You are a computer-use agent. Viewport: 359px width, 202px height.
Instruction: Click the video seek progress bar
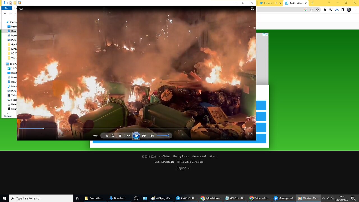(x=136, y=128)
